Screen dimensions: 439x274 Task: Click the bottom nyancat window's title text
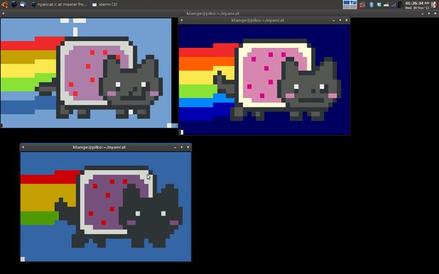pos(99,147)
